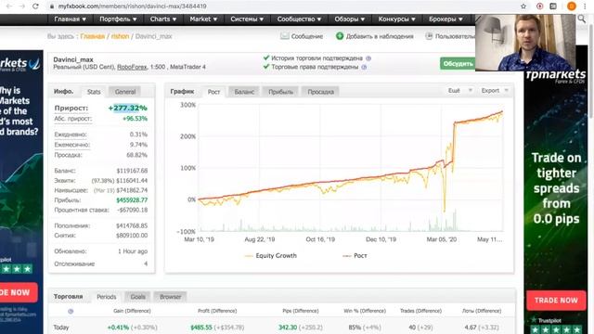Open the Обзоры dropdown menu
Image resolution: width=594 pixels, height=334 pixels.
(x=350, y=19)
